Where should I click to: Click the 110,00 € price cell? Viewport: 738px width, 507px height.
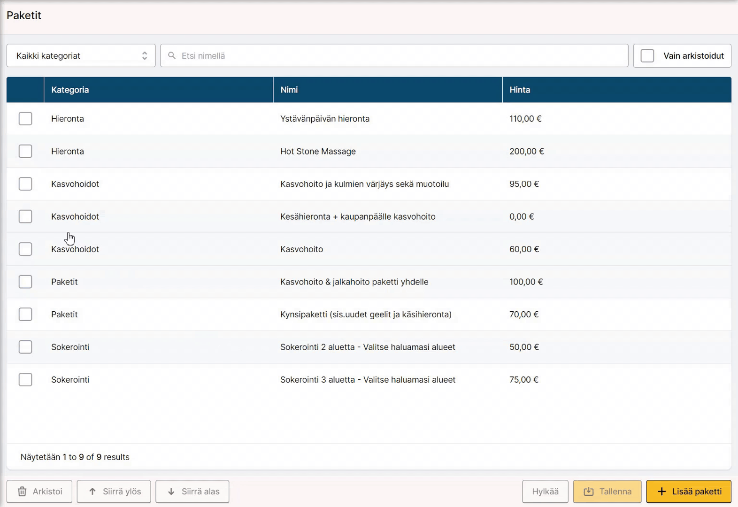click(x=525, y=119)
